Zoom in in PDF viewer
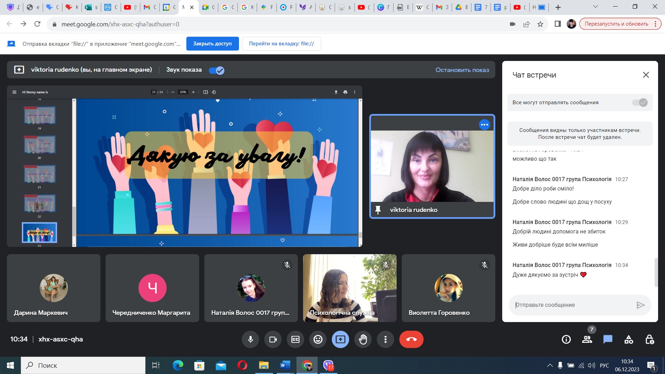Image resolution: width=665 pixels, height=374 pixels. [193, 92]
